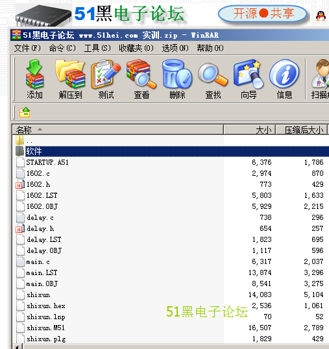Click the 1602.c file icon
Viewport: 329px width, 349px height.
point(20,173)
